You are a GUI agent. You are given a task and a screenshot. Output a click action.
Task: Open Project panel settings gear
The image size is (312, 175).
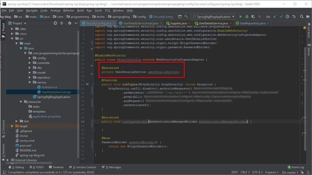point(69,23)
